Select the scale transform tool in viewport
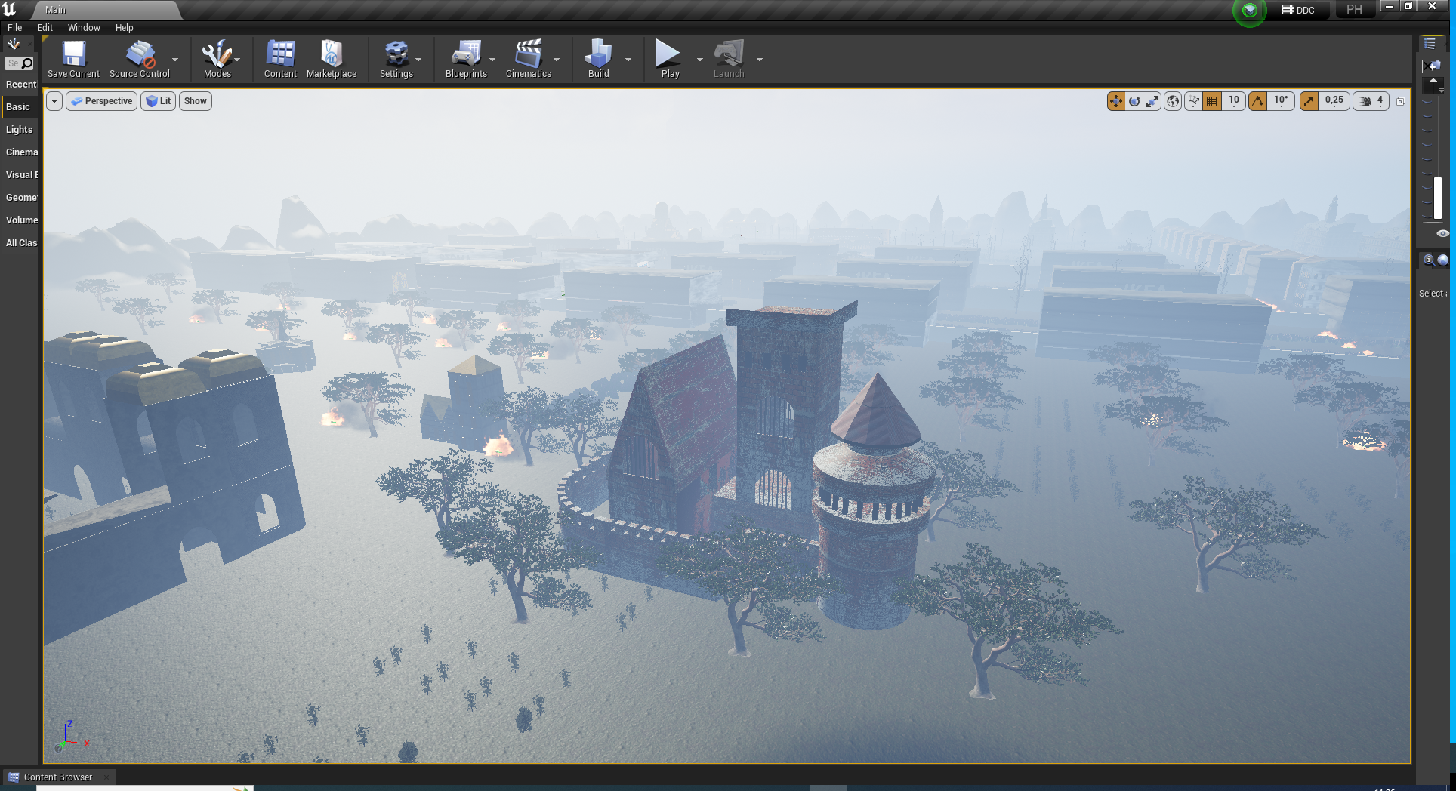This screenshot has height=791, width=1456. [x=1152, y=101]
